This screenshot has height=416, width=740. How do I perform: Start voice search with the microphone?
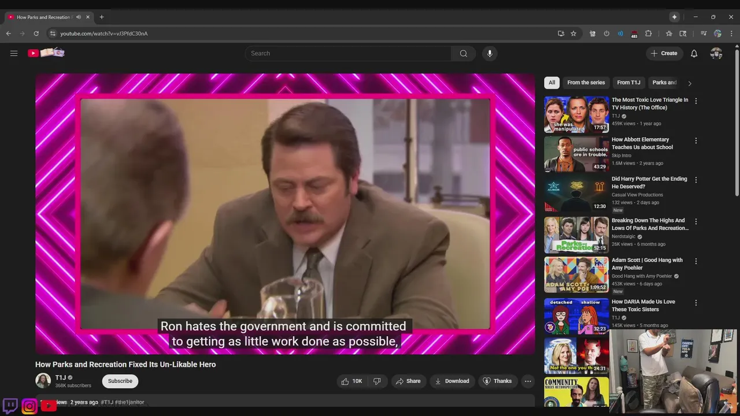[x=490, y=53]
